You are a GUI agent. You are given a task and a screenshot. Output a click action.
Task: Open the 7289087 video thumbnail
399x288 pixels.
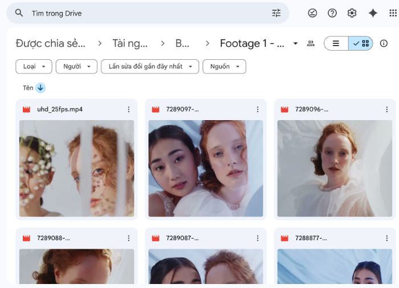coord(206,266)
